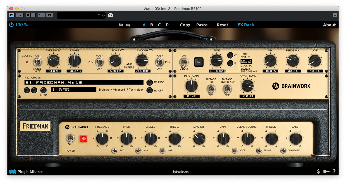Click the key license icon

click(x=326, y=171)
